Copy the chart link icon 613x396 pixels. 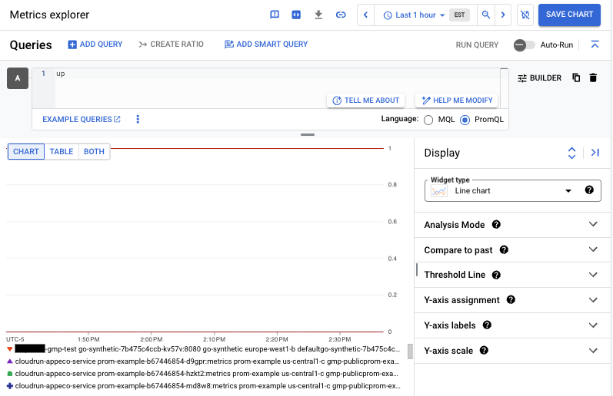pos(341,15)
